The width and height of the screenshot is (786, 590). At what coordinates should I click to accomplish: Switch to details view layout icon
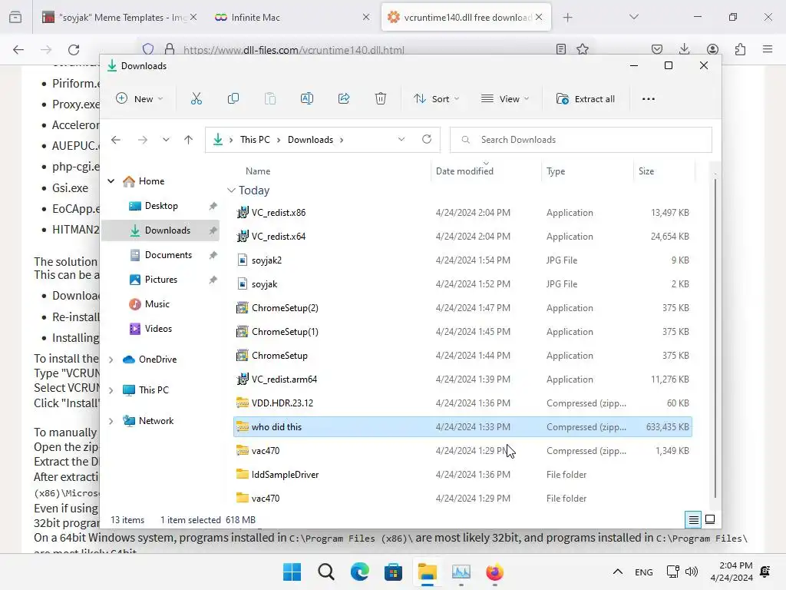693,519
